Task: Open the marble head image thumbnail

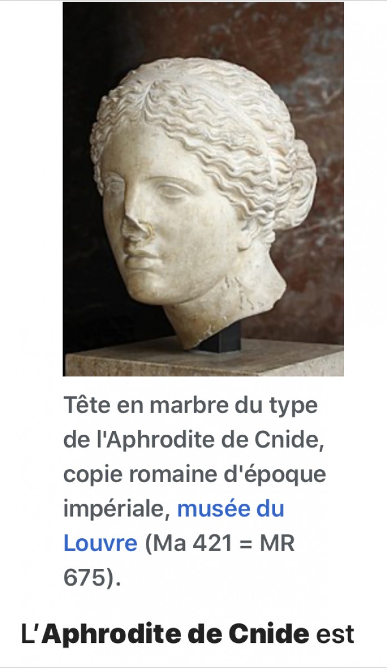Action: (x=203, y=189)
